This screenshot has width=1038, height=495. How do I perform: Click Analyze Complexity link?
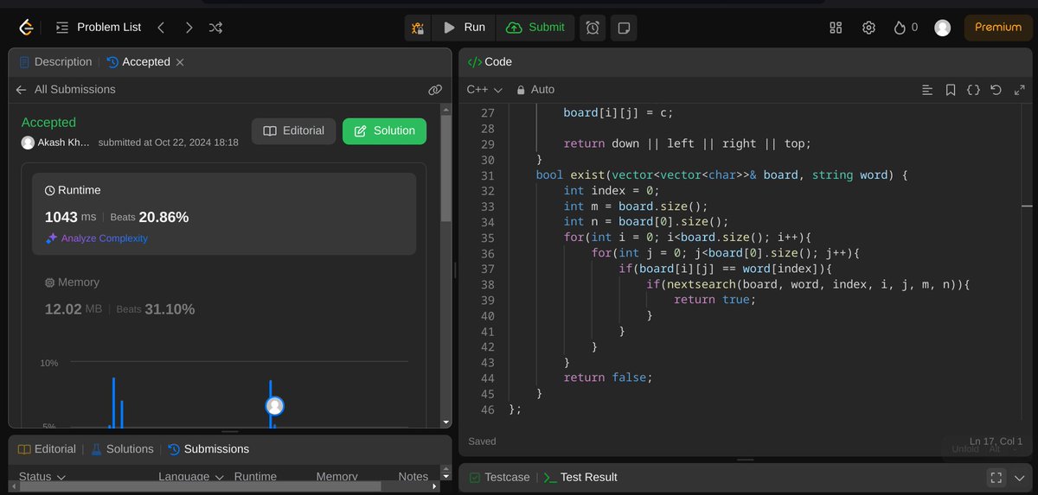point(97,238)
